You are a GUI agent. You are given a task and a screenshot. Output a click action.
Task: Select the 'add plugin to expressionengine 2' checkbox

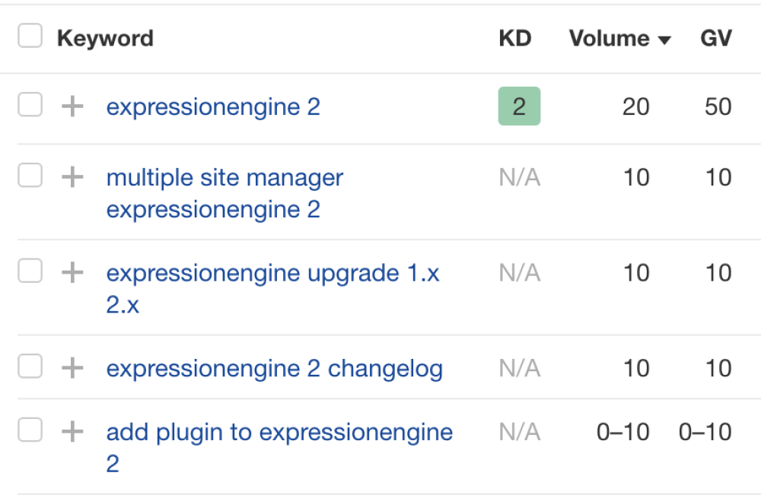pos(30,431)
